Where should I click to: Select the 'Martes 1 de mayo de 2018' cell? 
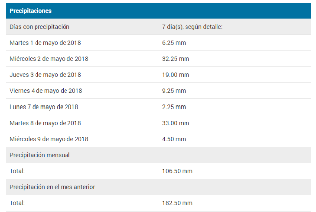(45, 43)
